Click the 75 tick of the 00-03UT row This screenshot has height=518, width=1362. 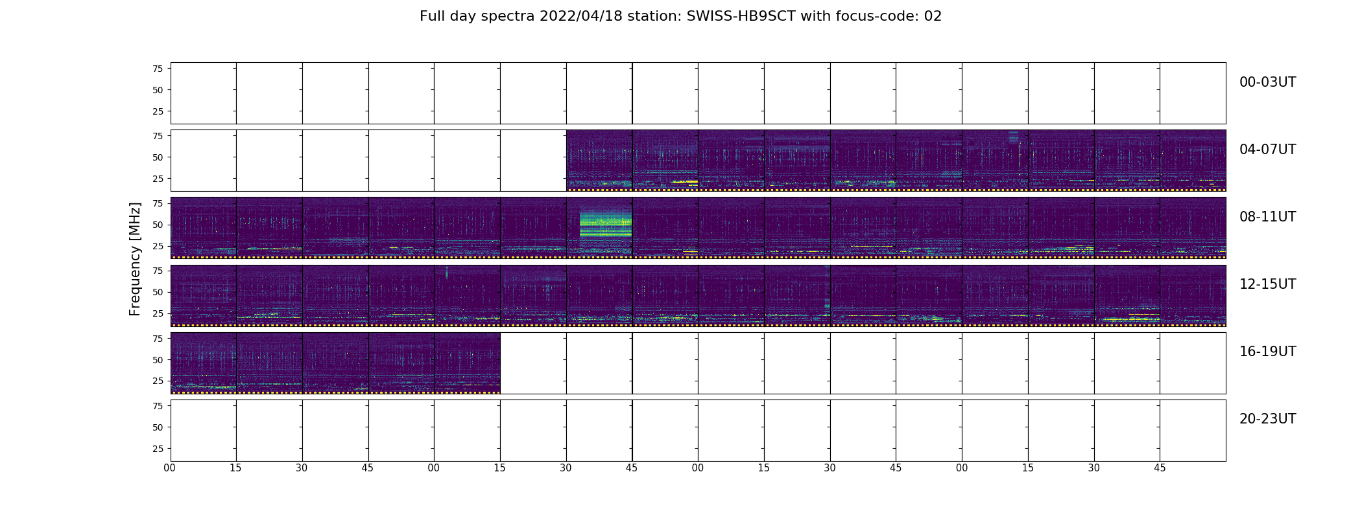pos(158,69)
